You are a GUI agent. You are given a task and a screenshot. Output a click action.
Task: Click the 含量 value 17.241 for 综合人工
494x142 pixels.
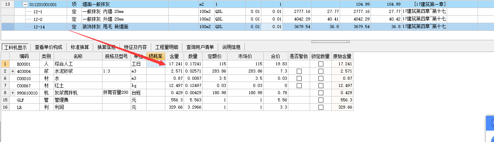click(x=174, y=64)
